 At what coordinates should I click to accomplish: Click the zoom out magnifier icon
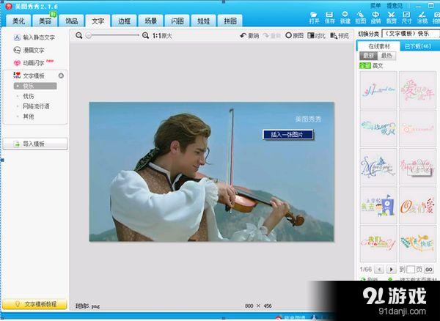(x=79, y=35)
